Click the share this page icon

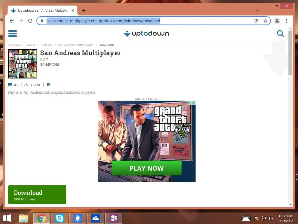click(x=256, y=21)
